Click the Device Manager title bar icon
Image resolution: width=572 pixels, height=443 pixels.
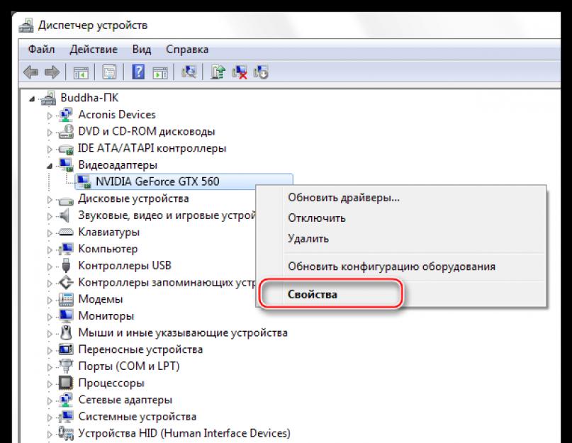pyautogui.click(x=26, y=26)
